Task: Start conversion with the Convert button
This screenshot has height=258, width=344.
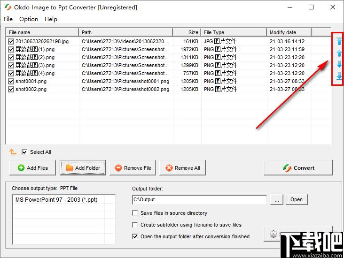Action: coord(298,168)
